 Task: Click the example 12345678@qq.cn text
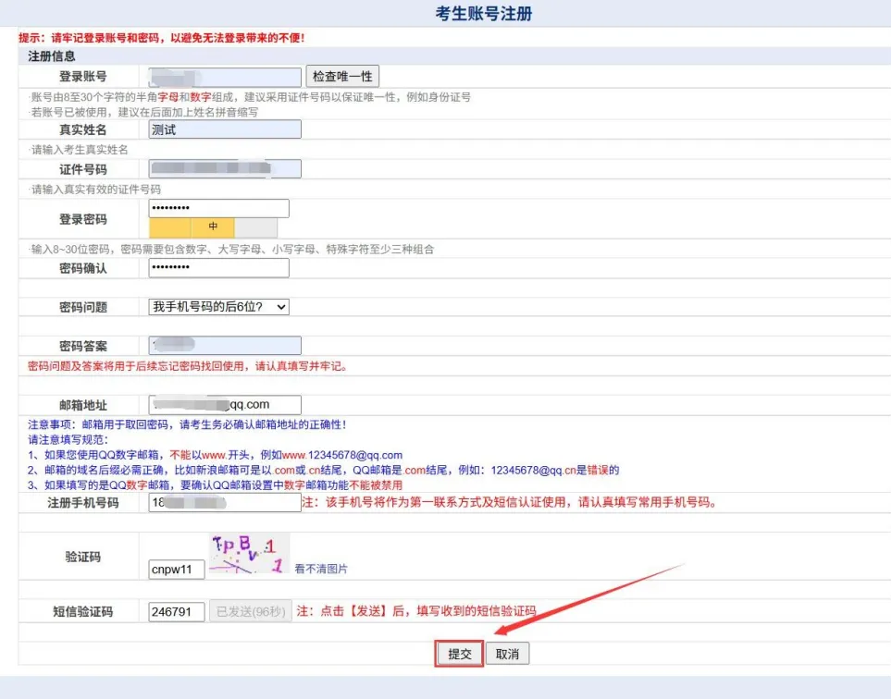pos(534,470)
